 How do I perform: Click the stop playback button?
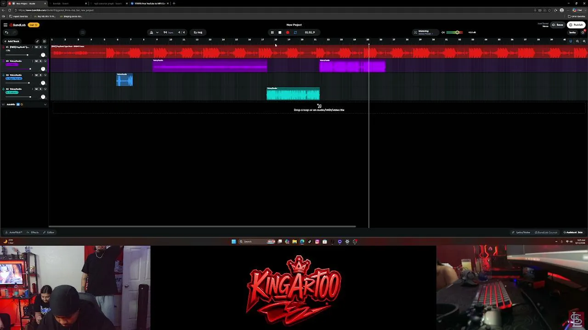point(280,33)
